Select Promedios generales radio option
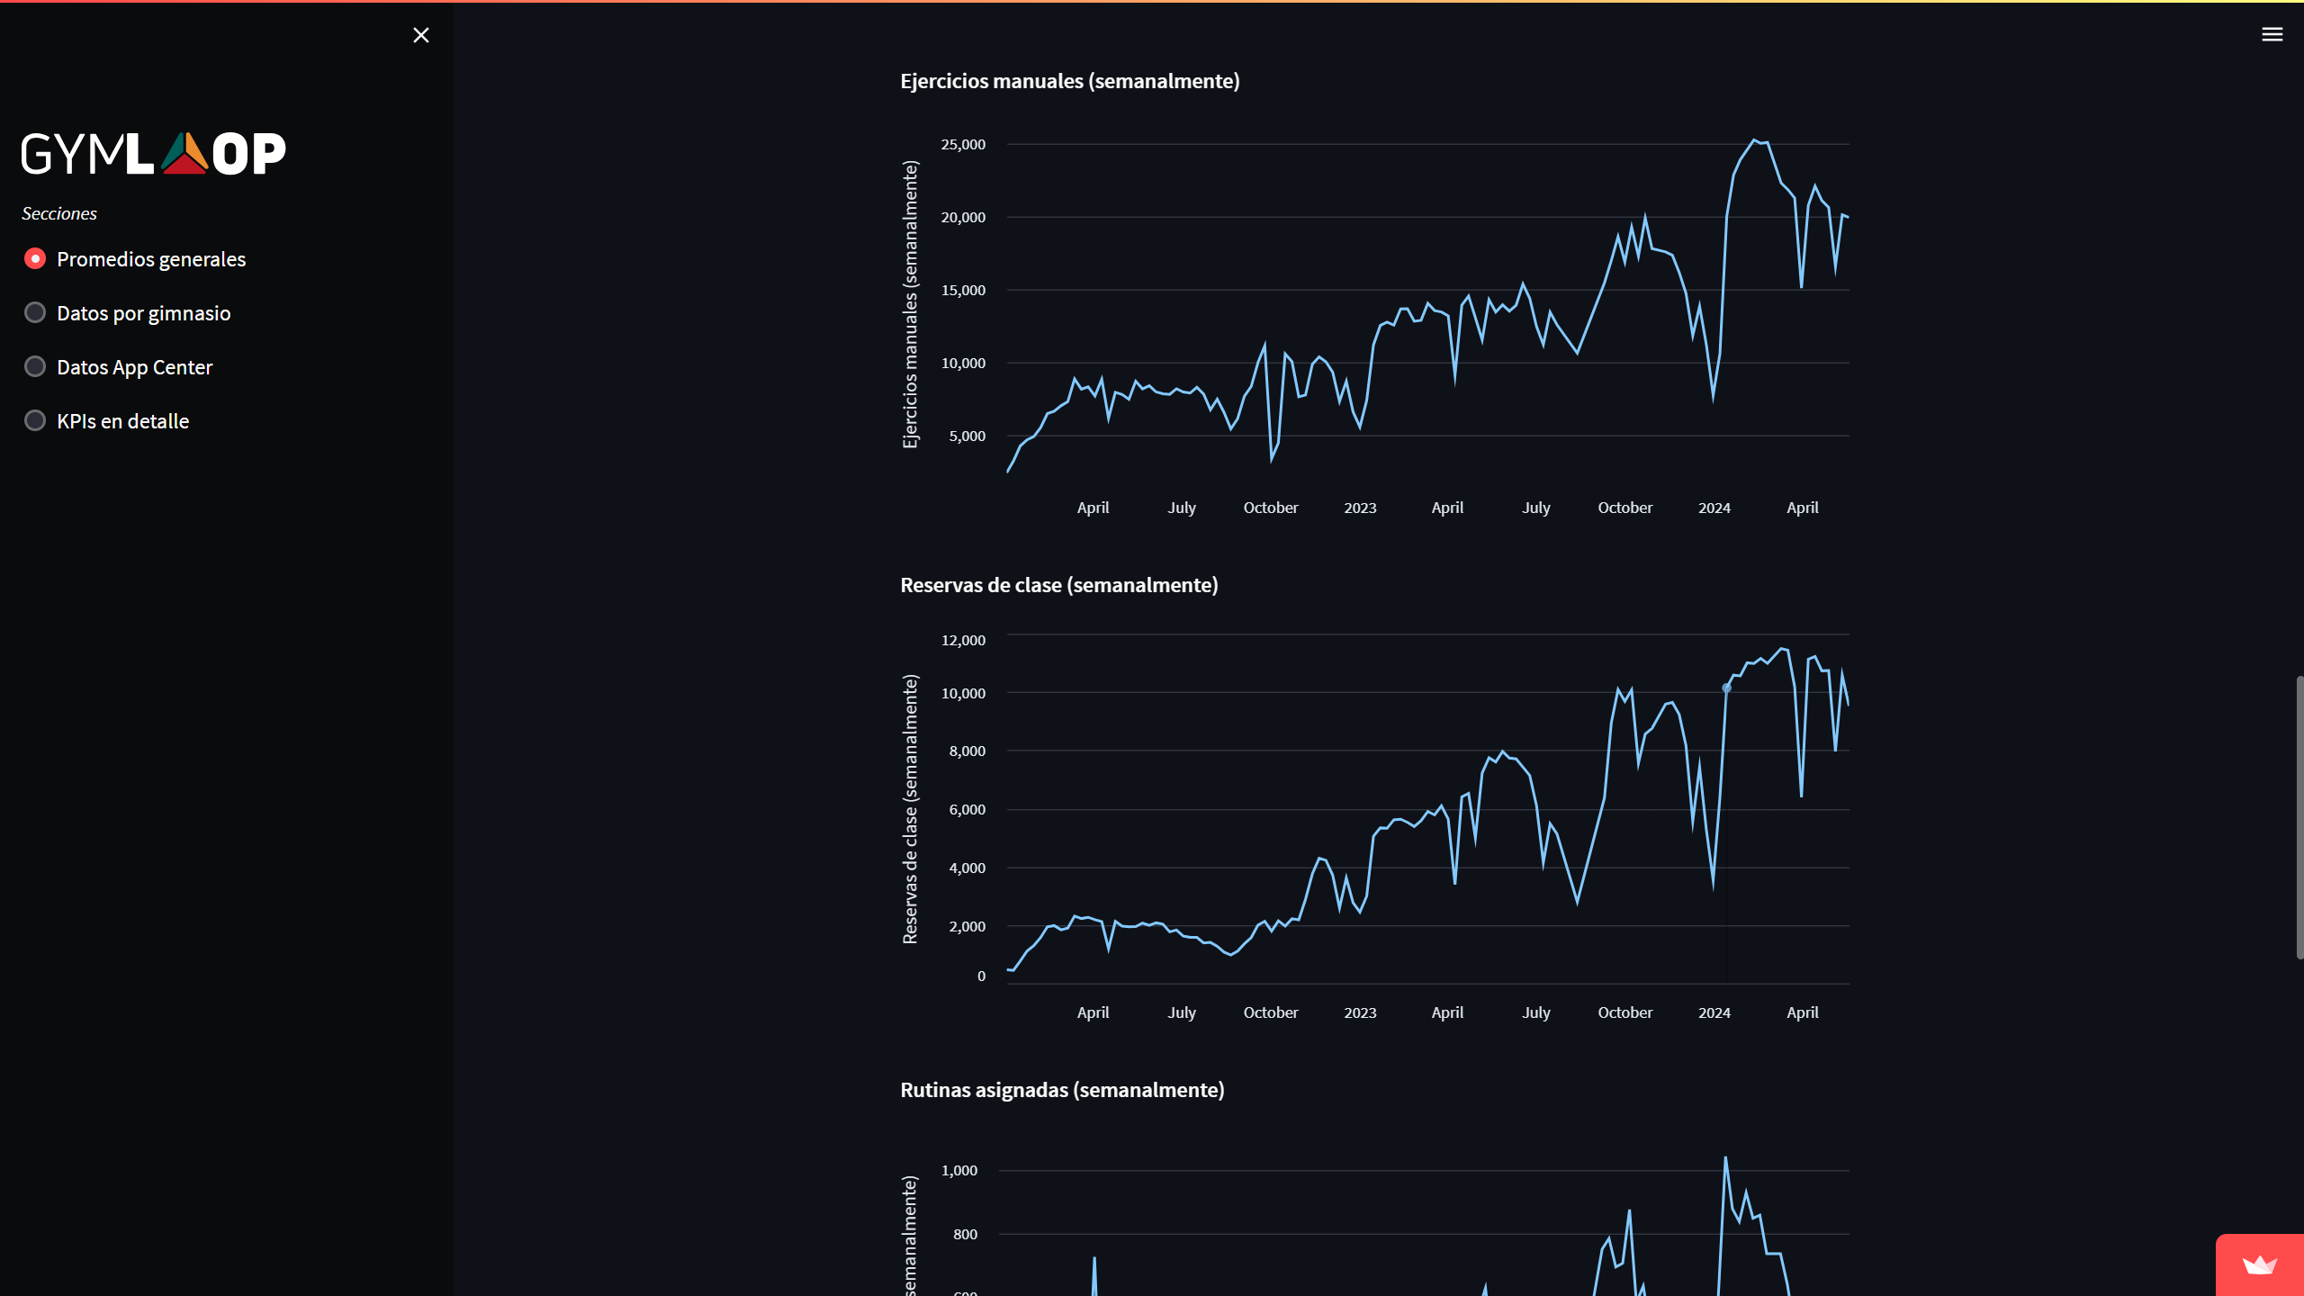 coord(135,259)
